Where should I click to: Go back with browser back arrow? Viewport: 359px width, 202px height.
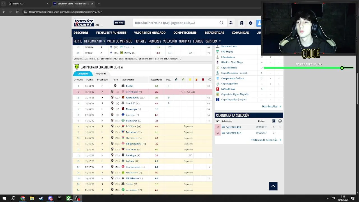(4, 12)
